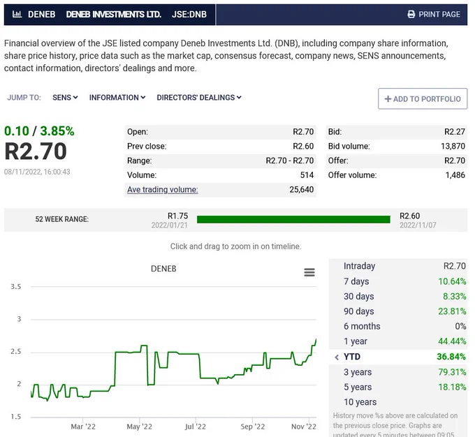The height and width of the screenshot is (437, 475).
Task: Click the plus icon on Add to Portfolio
Action: point(388,98)
